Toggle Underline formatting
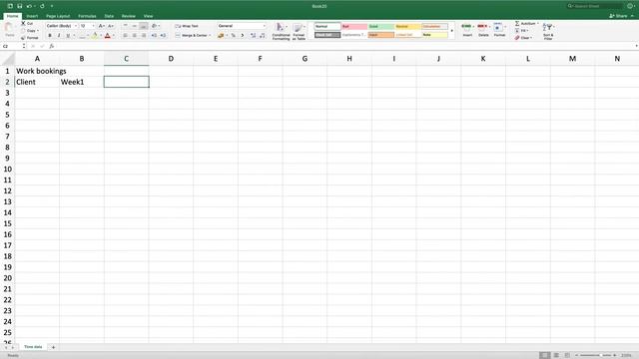639x359 pixels. click(x=68, y=36)
